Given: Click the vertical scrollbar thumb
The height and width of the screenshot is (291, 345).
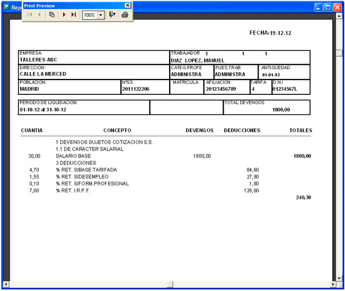Looking at the screenshot, I should tap(339, 53).
